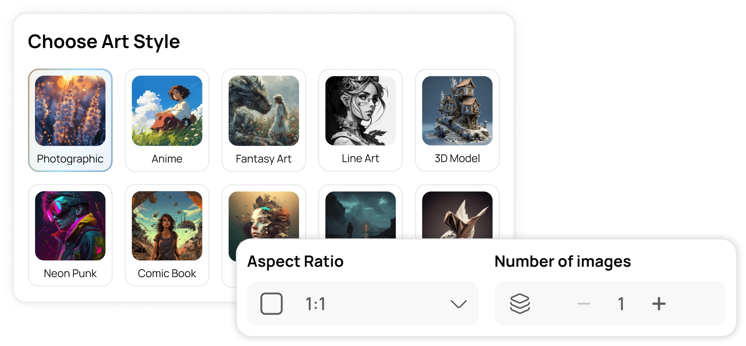The image size is (746, 346).
Task: Select the origami bird style thumbnail
Action: 457,215
